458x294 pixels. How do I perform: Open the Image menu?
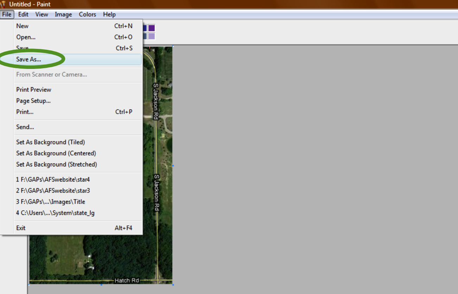tap(63, 14)
